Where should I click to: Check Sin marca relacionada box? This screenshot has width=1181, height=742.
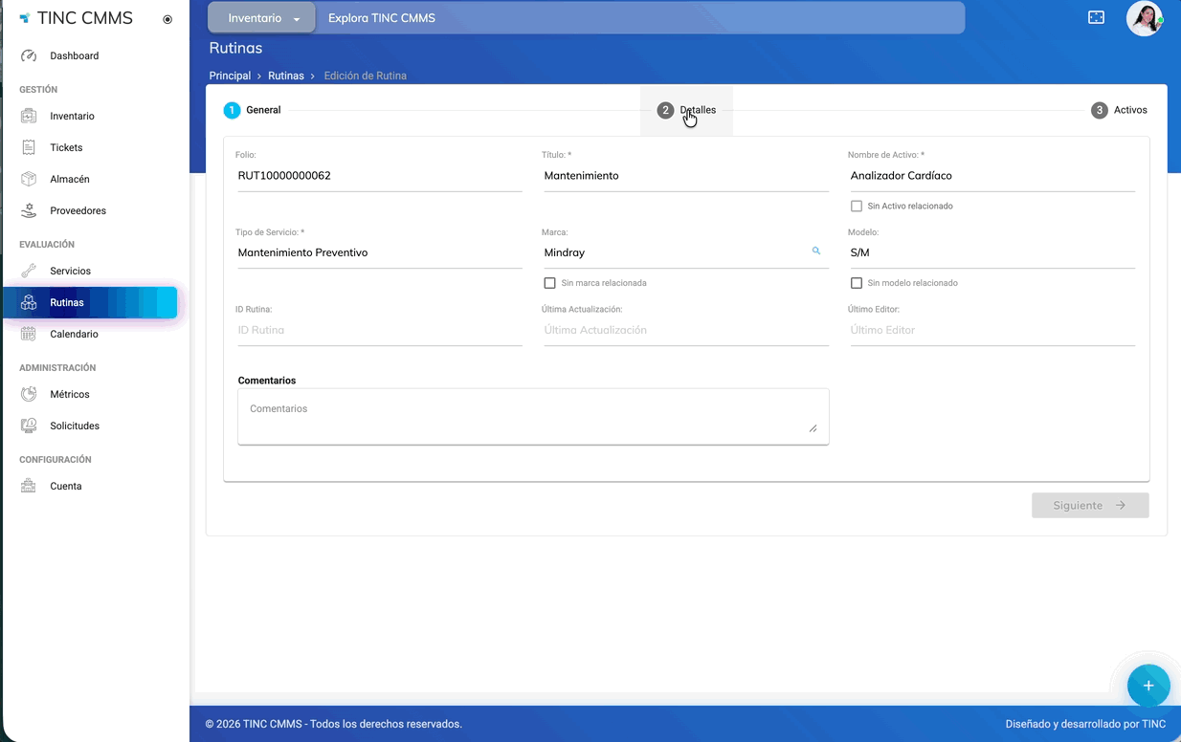tap(550, 283)
